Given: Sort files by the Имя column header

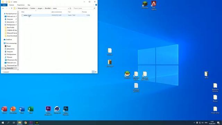Looking at the screenshot, I should click(23, 12).
